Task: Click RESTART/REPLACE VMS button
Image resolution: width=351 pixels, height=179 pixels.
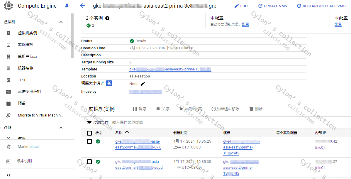Action: coord(321,6)
